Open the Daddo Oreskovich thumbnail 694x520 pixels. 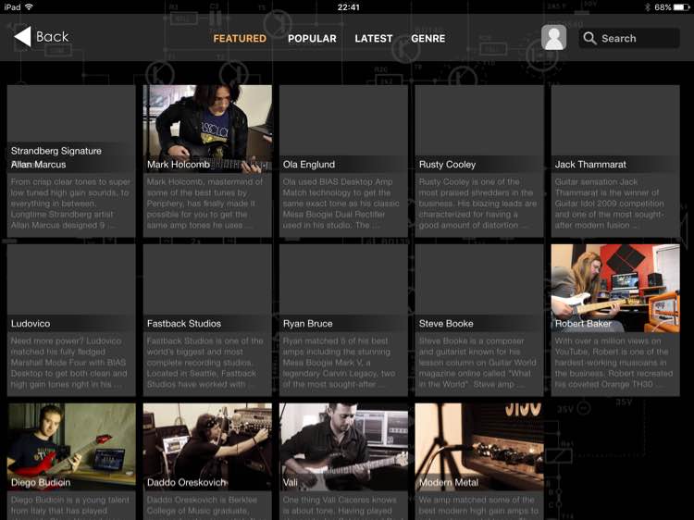pyautogui.click(x=207, y=447)
